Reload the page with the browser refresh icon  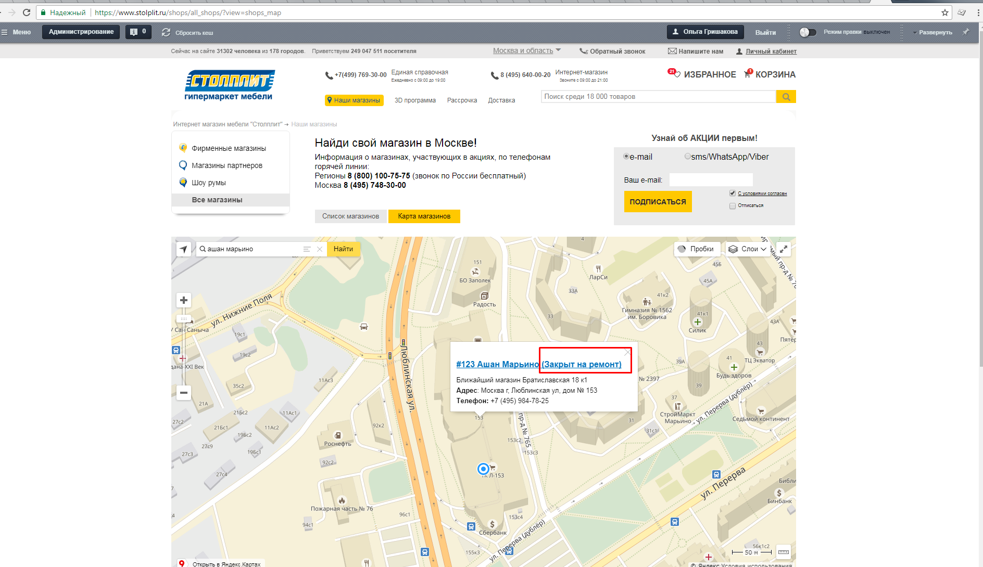click(x=27, y=12)
